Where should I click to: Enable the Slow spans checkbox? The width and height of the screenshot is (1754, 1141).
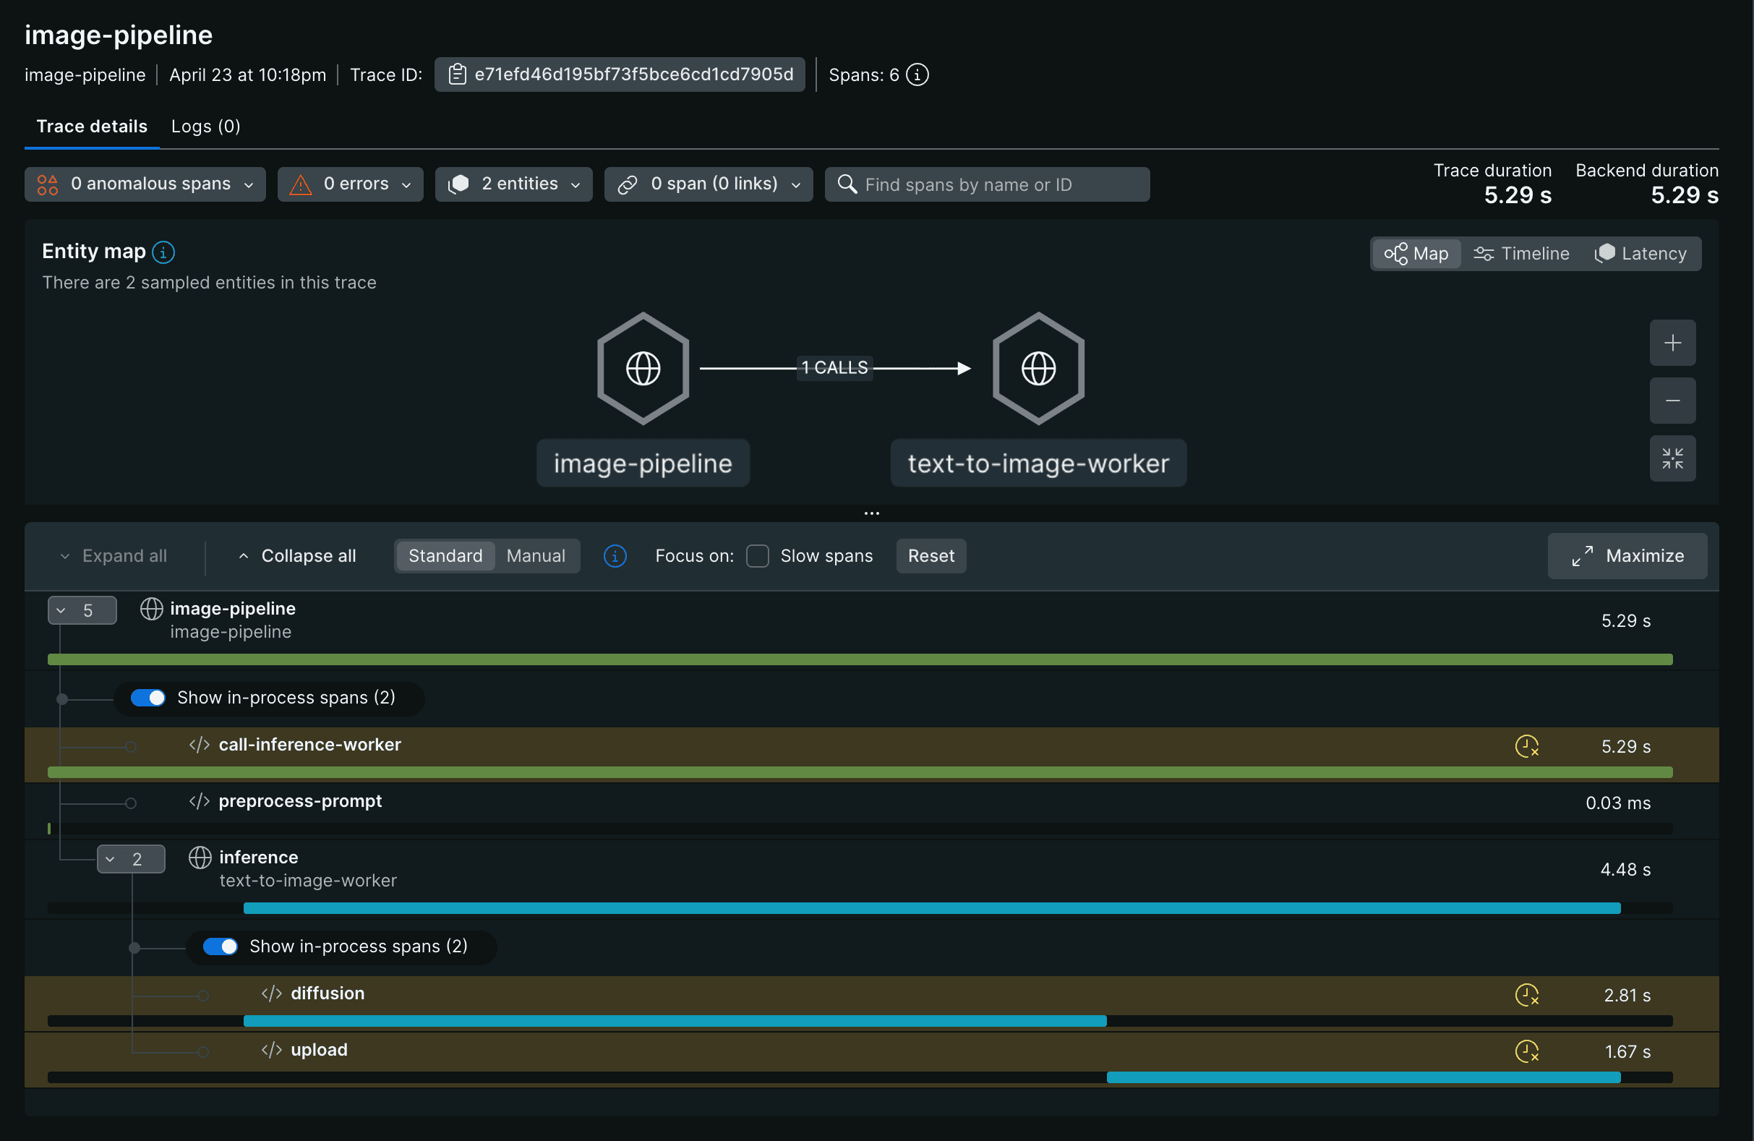757,556
